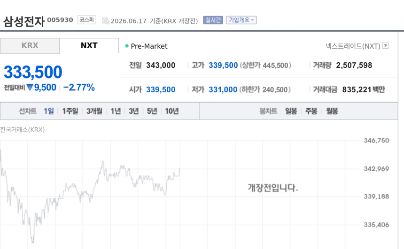Click the green Pre-Market status dot

tap(127, 46)
